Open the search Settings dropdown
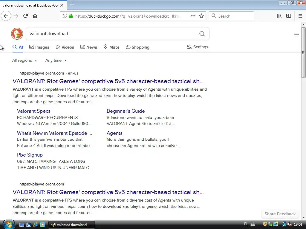 [x=198, y=47]
